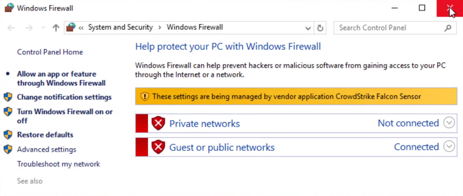Open the address bar history dropdown
The width and height of the screenshot is (463, 196).
point(308,28)
